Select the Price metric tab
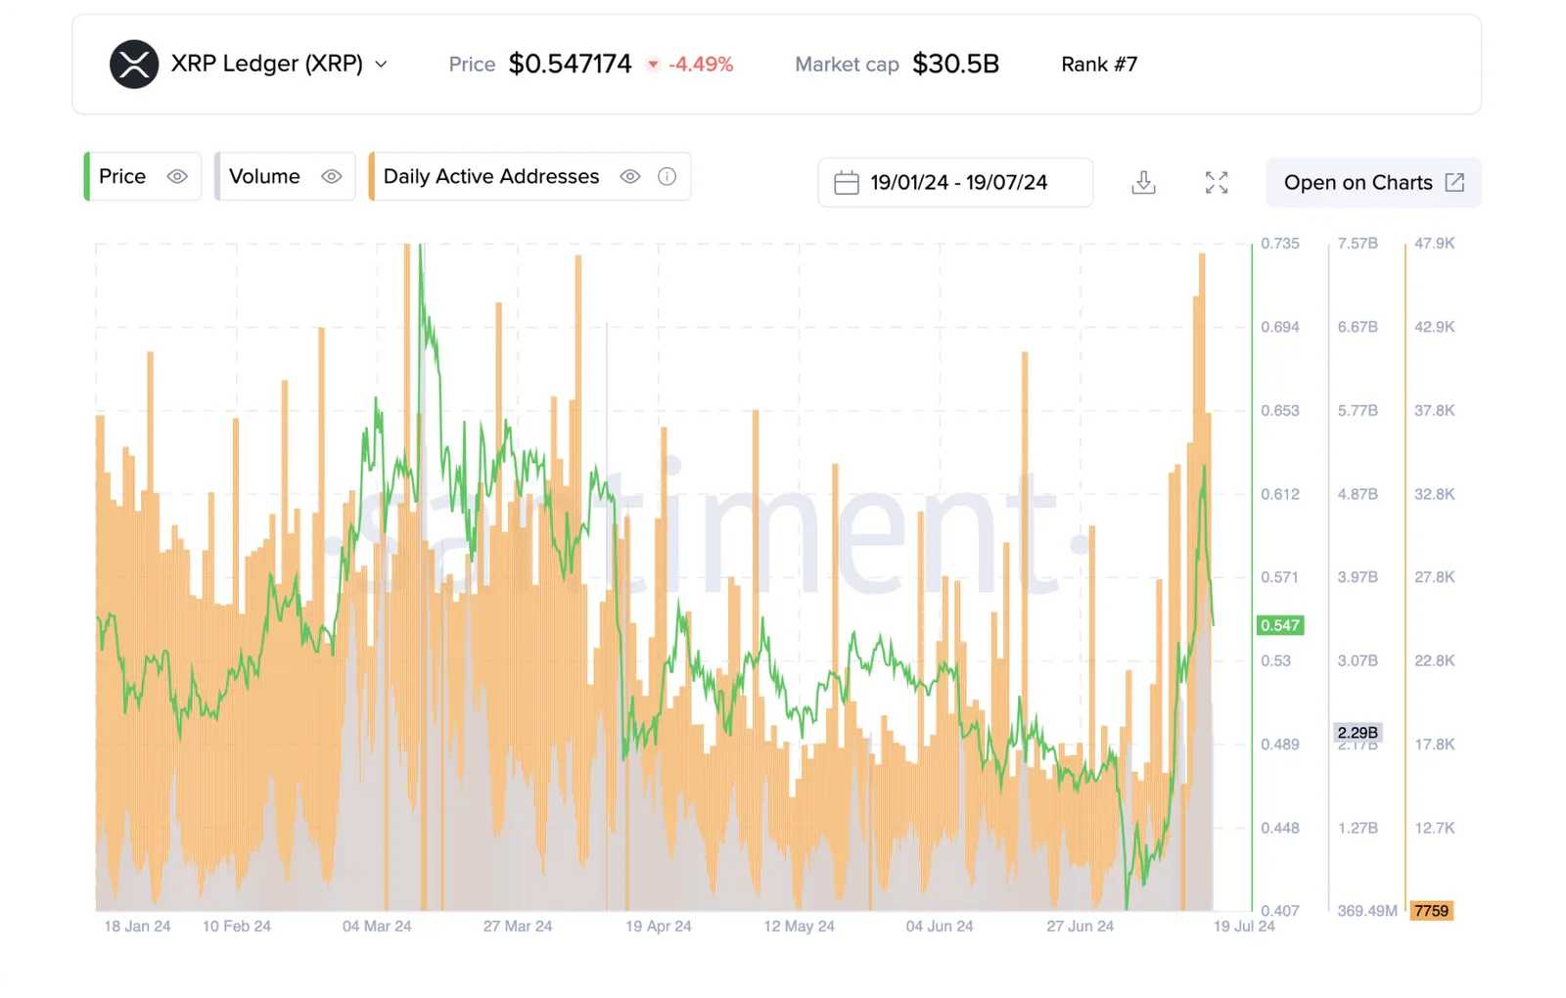This screenshot has height=998, width=1566. pos(143,176)
